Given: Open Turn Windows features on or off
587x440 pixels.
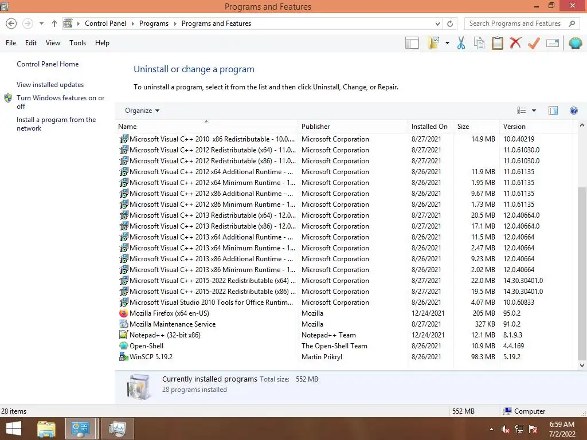Looking at the screenshot, I should (x=60, y=102).
